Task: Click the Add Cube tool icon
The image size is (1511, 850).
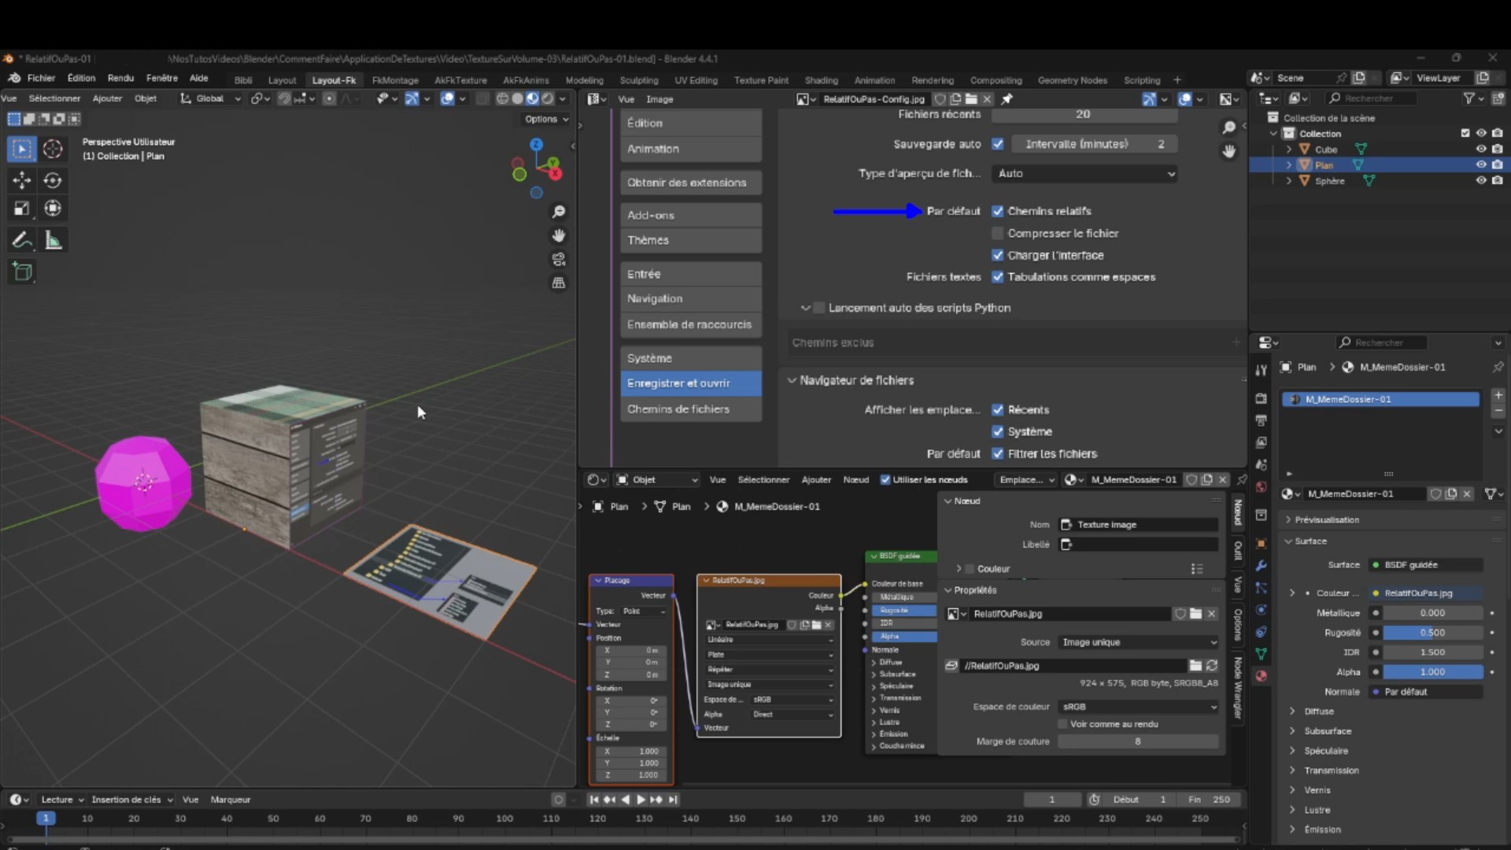Action: (x=21, y=272)
